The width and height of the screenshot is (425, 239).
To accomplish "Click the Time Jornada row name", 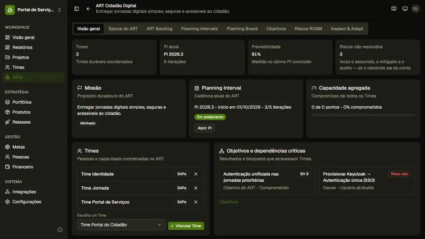I will coord(95,188).
